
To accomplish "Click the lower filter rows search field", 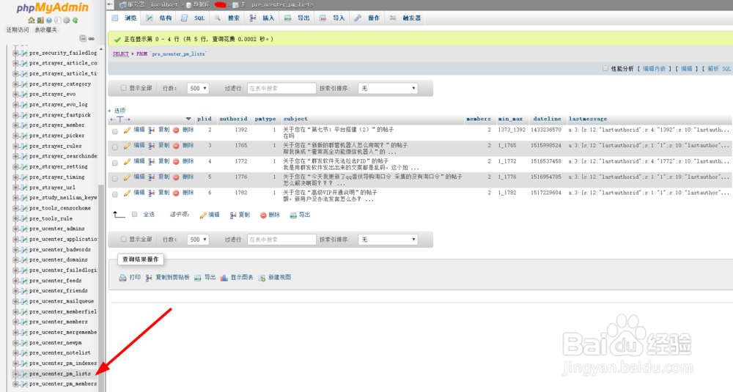I will [282, 240].
